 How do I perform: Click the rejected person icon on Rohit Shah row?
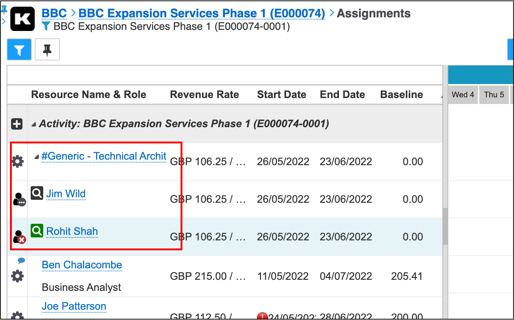[x=19, y=237]
